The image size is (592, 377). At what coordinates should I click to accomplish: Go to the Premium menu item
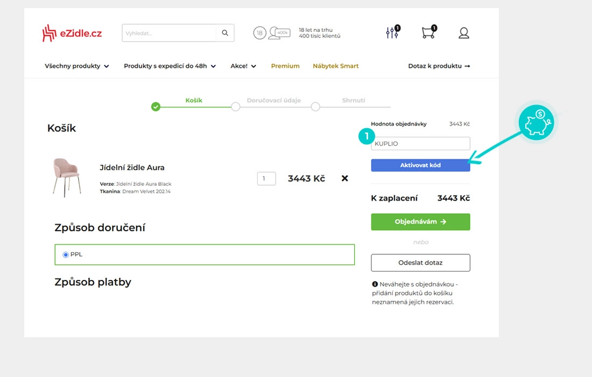(x=285, y=66)
